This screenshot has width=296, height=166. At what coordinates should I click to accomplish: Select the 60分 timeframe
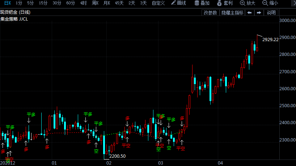71,3
